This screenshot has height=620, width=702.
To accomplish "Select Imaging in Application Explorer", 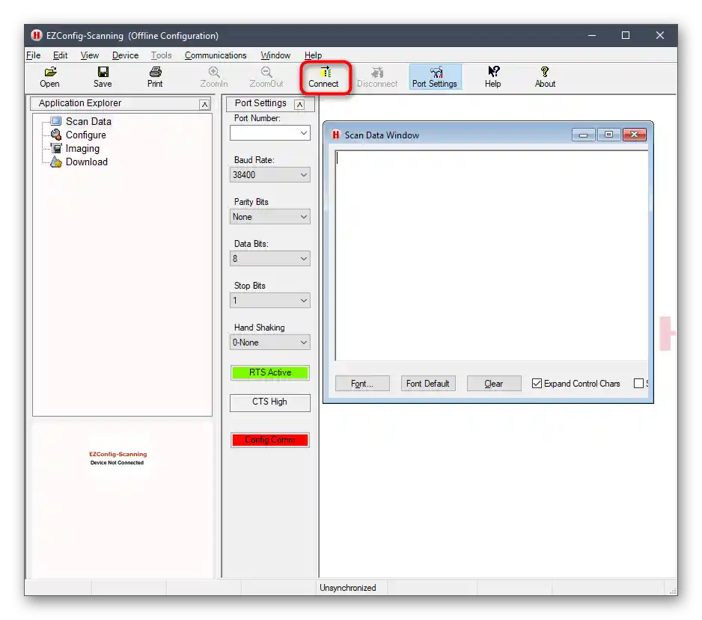I will tap(82, 148).
